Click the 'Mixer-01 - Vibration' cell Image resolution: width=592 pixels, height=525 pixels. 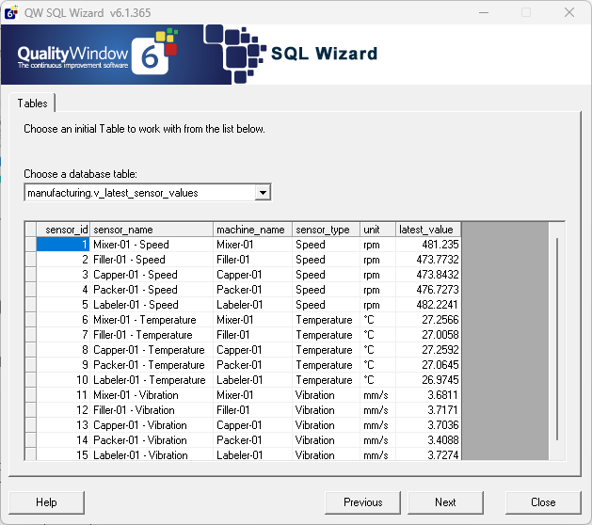tap(152, 395)
